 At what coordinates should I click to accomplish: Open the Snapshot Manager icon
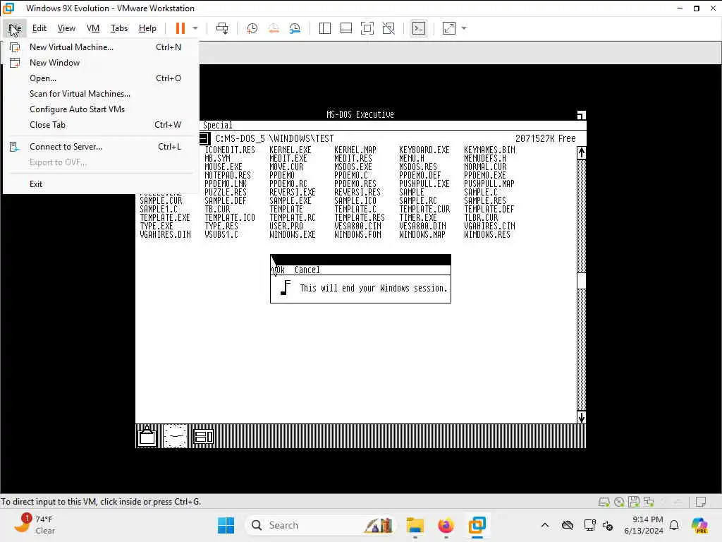[x=295, y=28]
